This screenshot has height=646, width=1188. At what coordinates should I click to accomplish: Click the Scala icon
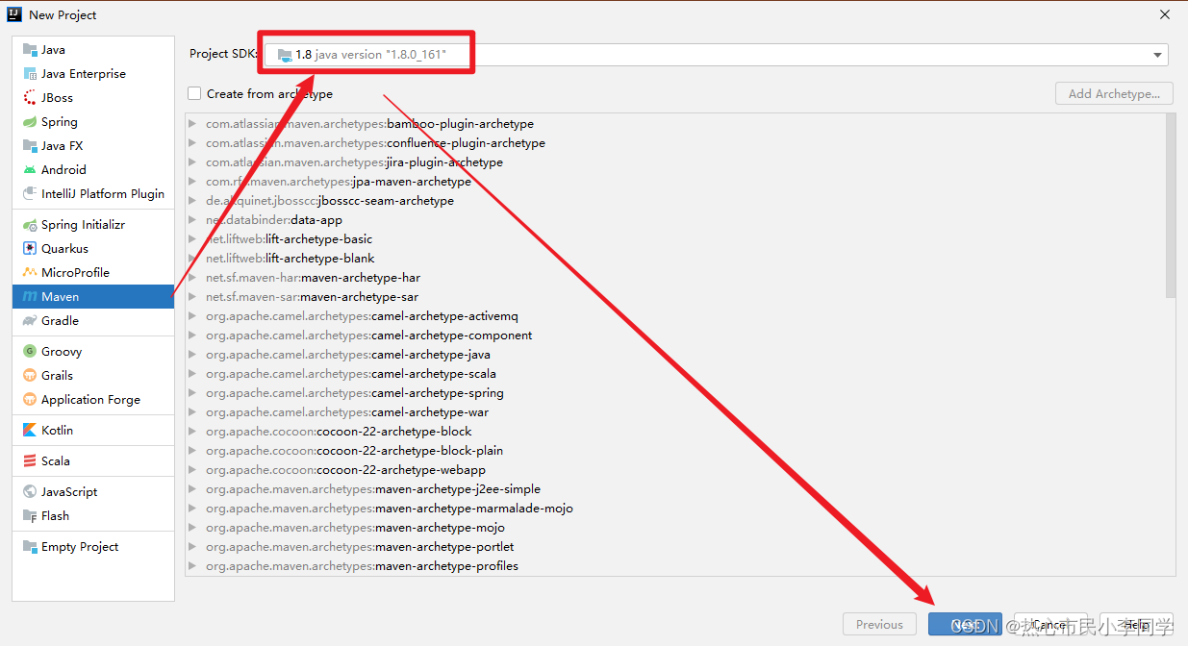pyautogui.click(x=30, y=460)
